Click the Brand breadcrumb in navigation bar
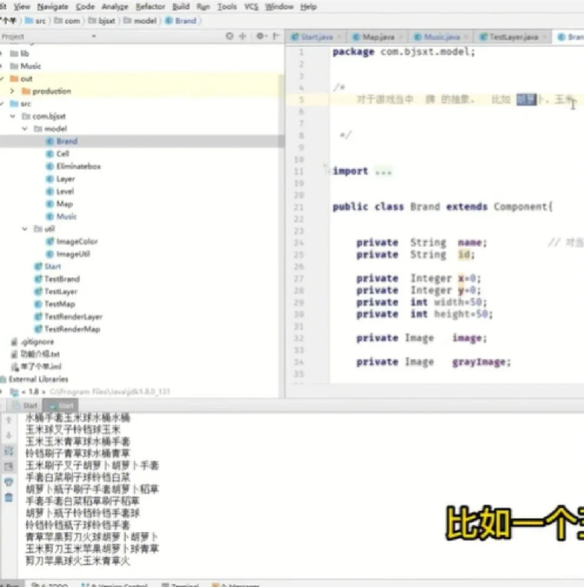Viewport: 584px width, 587px height. 181,21
